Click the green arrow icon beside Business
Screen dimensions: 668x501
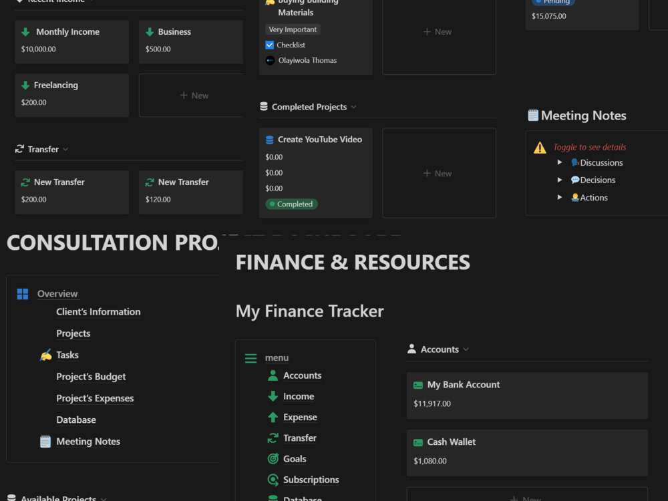pyautogui.click(x=150, y=32)
